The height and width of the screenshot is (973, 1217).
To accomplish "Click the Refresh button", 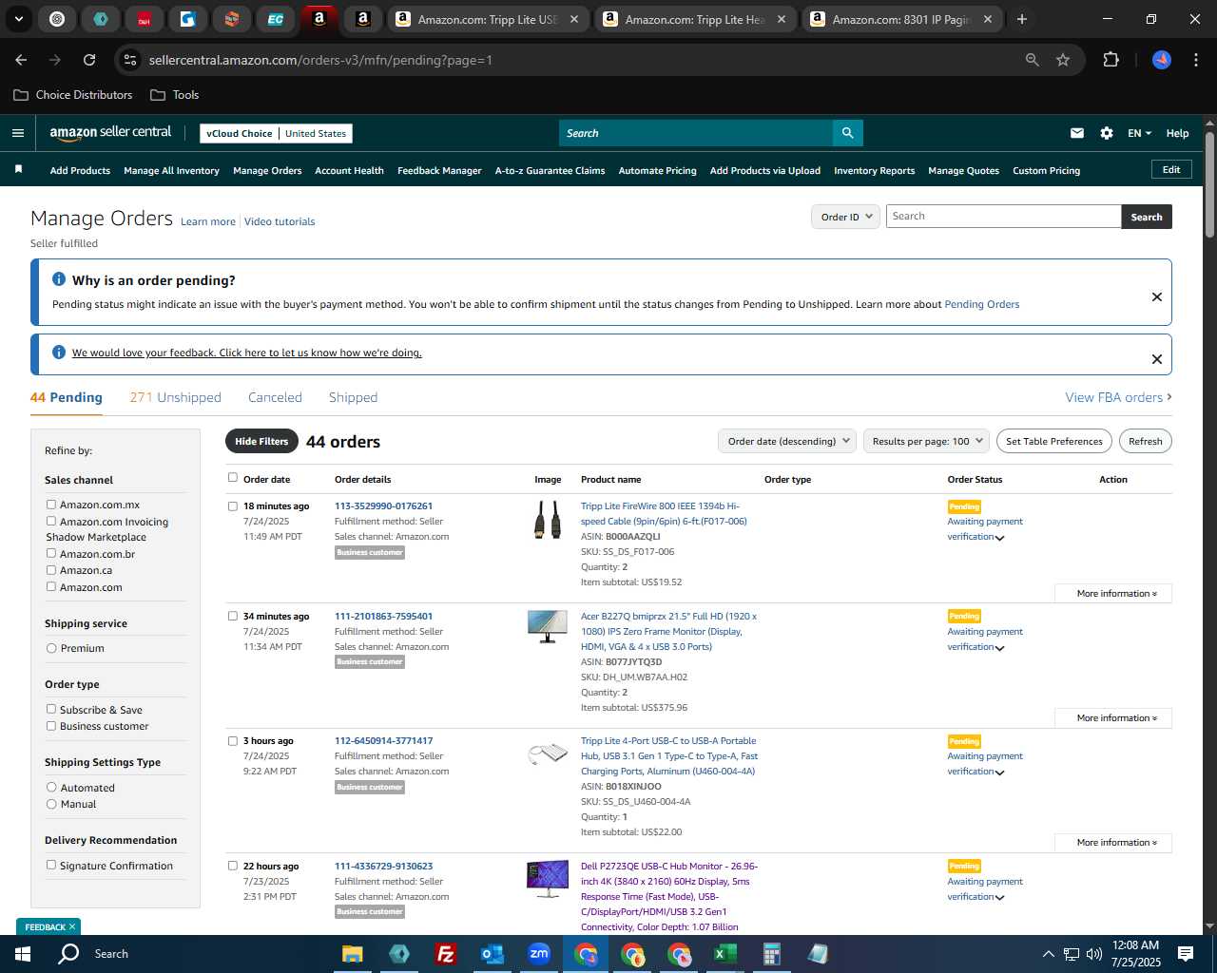I will pos(1145,441).
